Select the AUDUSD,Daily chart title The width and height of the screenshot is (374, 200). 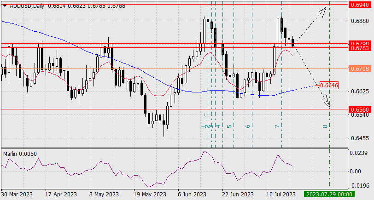27,6
